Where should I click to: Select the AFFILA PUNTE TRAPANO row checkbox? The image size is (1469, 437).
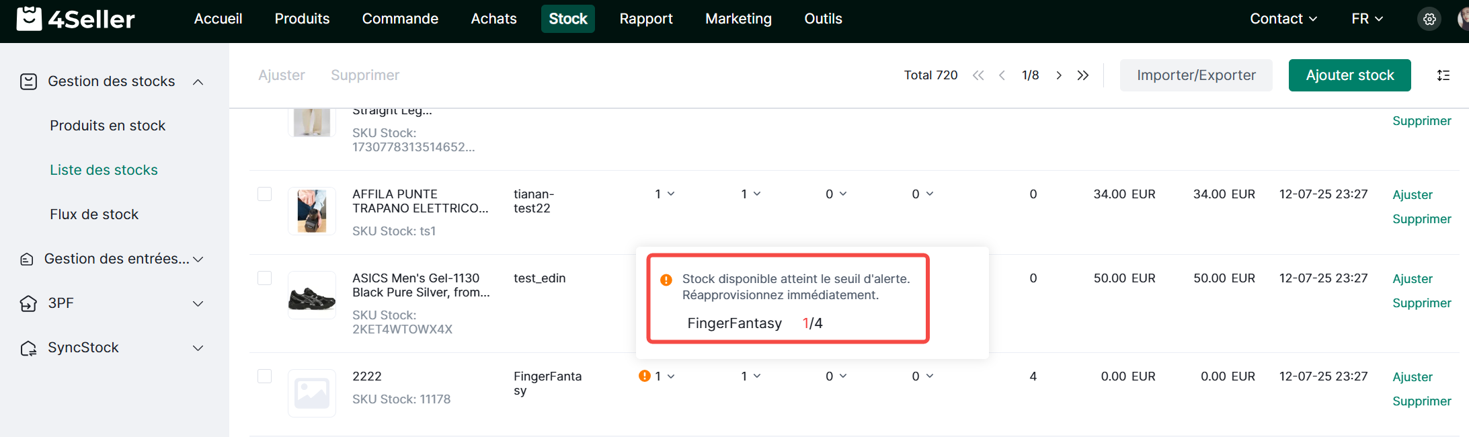pyautogui.click(x=265, y=194)
